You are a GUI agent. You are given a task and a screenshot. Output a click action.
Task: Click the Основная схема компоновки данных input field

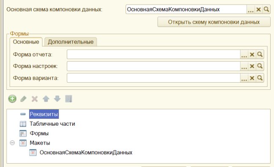(186, 9)
